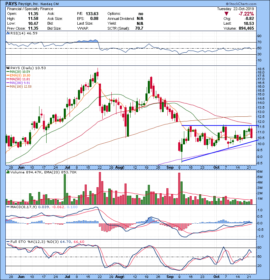Click the MA(200) 9.91 legend entry

(x=20, y=83)
